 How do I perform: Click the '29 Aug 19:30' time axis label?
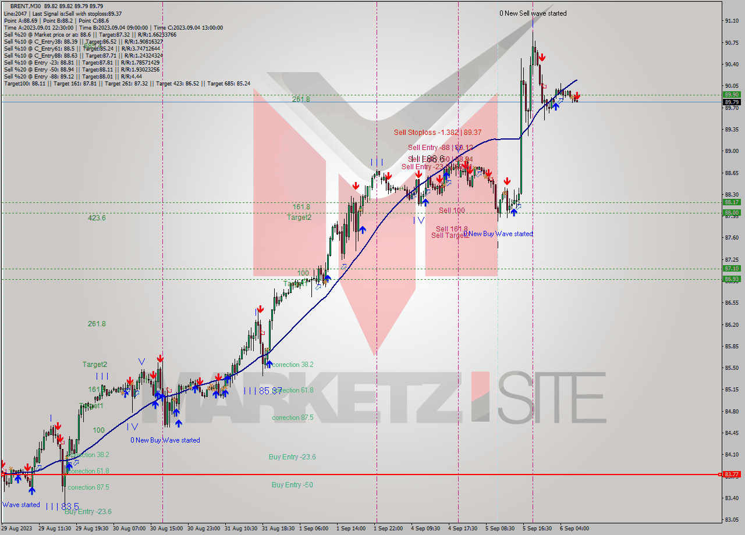coord(93,529)
